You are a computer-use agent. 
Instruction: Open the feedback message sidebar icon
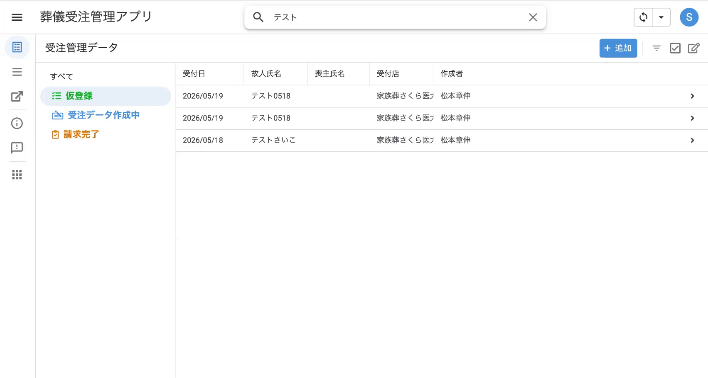pyautogui.click(x=17, y=148)
